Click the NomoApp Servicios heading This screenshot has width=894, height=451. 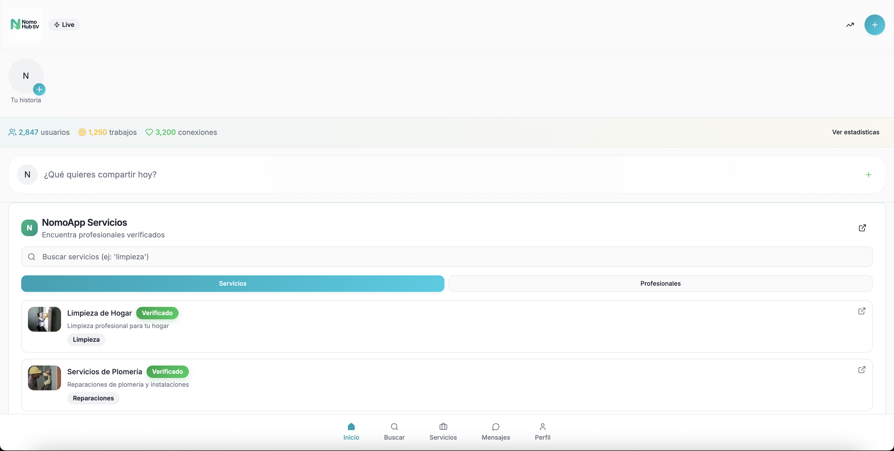point(84,223)
